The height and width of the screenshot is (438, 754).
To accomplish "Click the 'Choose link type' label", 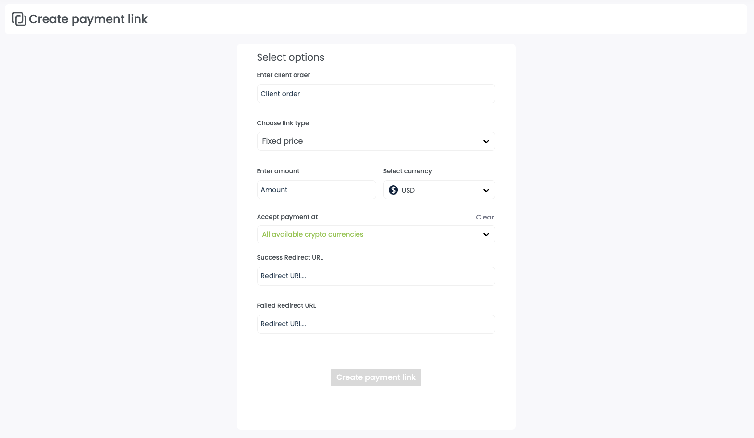I will coord(283,123).
